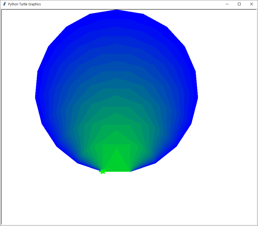Click the Python feather icon in title bar
258x226 pixels.
pos(5,4)
